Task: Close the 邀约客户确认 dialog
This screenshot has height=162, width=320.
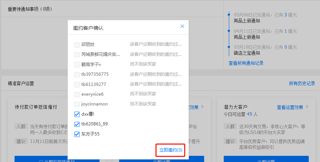Action: tap(182, 26)
